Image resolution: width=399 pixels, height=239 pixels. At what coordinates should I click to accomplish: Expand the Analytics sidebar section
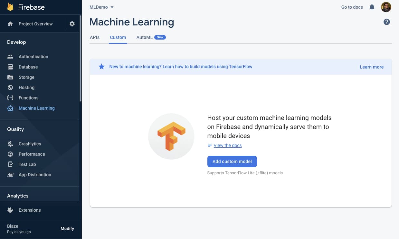18,196
